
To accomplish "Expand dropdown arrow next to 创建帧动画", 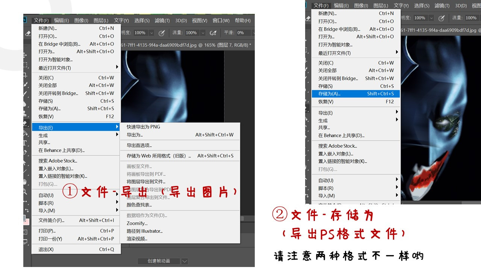I will (x=185, y=261).
